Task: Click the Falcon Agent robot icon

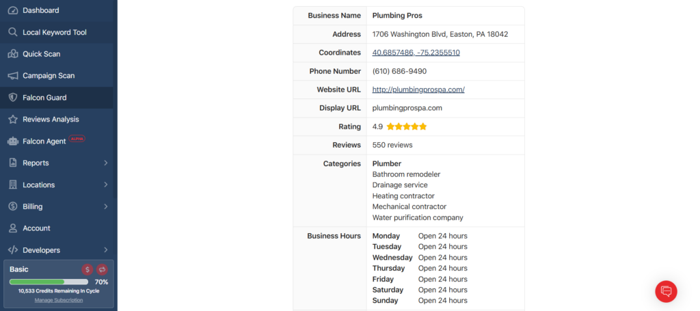Action: point(12,141)
